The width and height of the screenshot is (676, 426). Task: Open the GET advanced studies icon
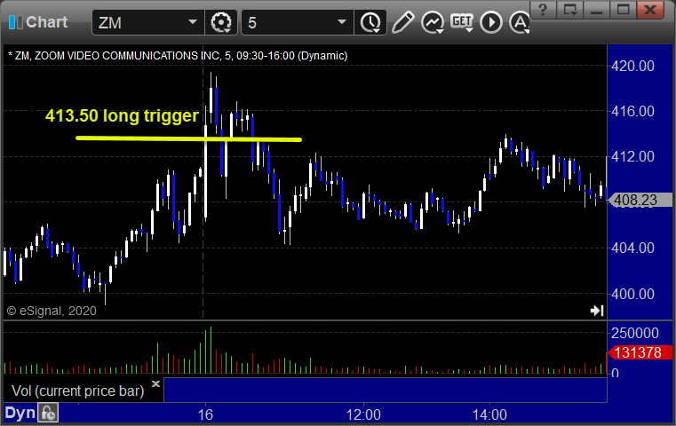point(462,21)
